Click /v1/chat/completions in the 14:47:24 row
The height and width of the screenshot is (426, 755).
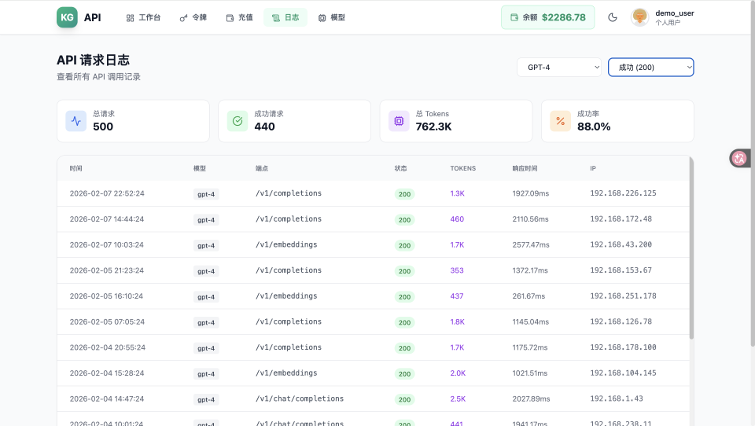(x=300, y=398)
